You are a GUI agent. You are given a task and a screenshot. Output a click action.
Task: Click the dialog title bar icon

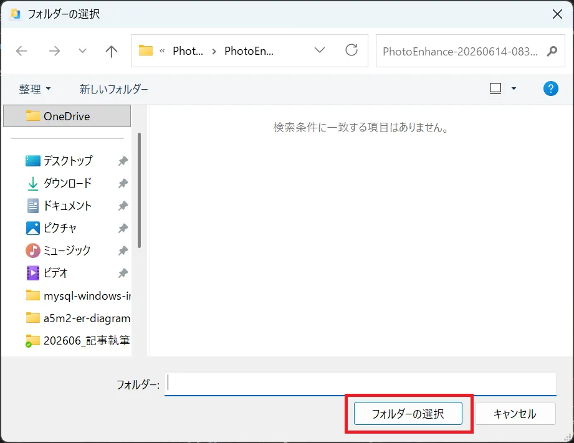[x=16, y=14]
